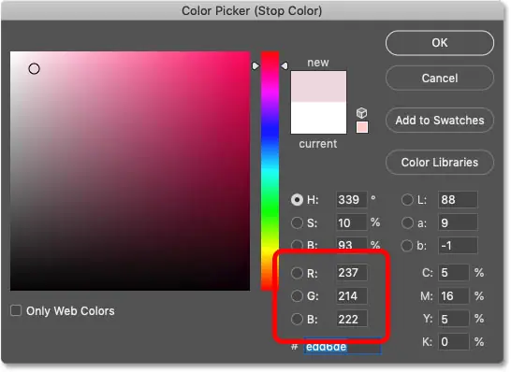Click the S field showing 10
The width and height of the screenshot is (511, 372).
(x=351, y=223)
